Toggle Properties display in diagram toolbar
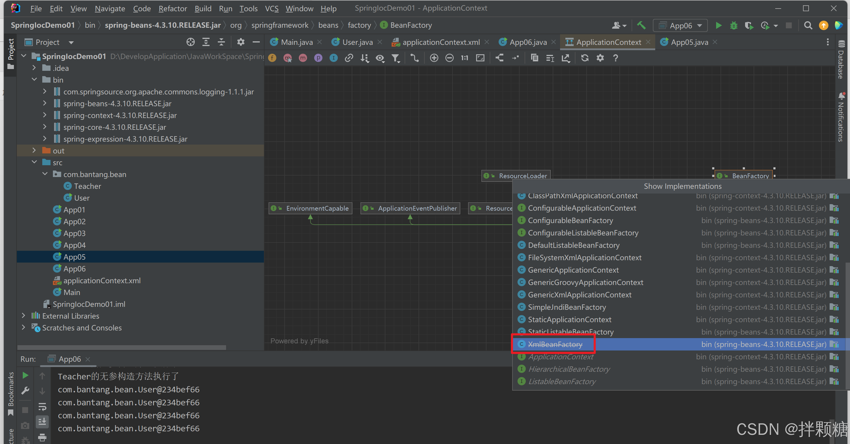The width and height of the screenshot is (850, 444). 318,58
